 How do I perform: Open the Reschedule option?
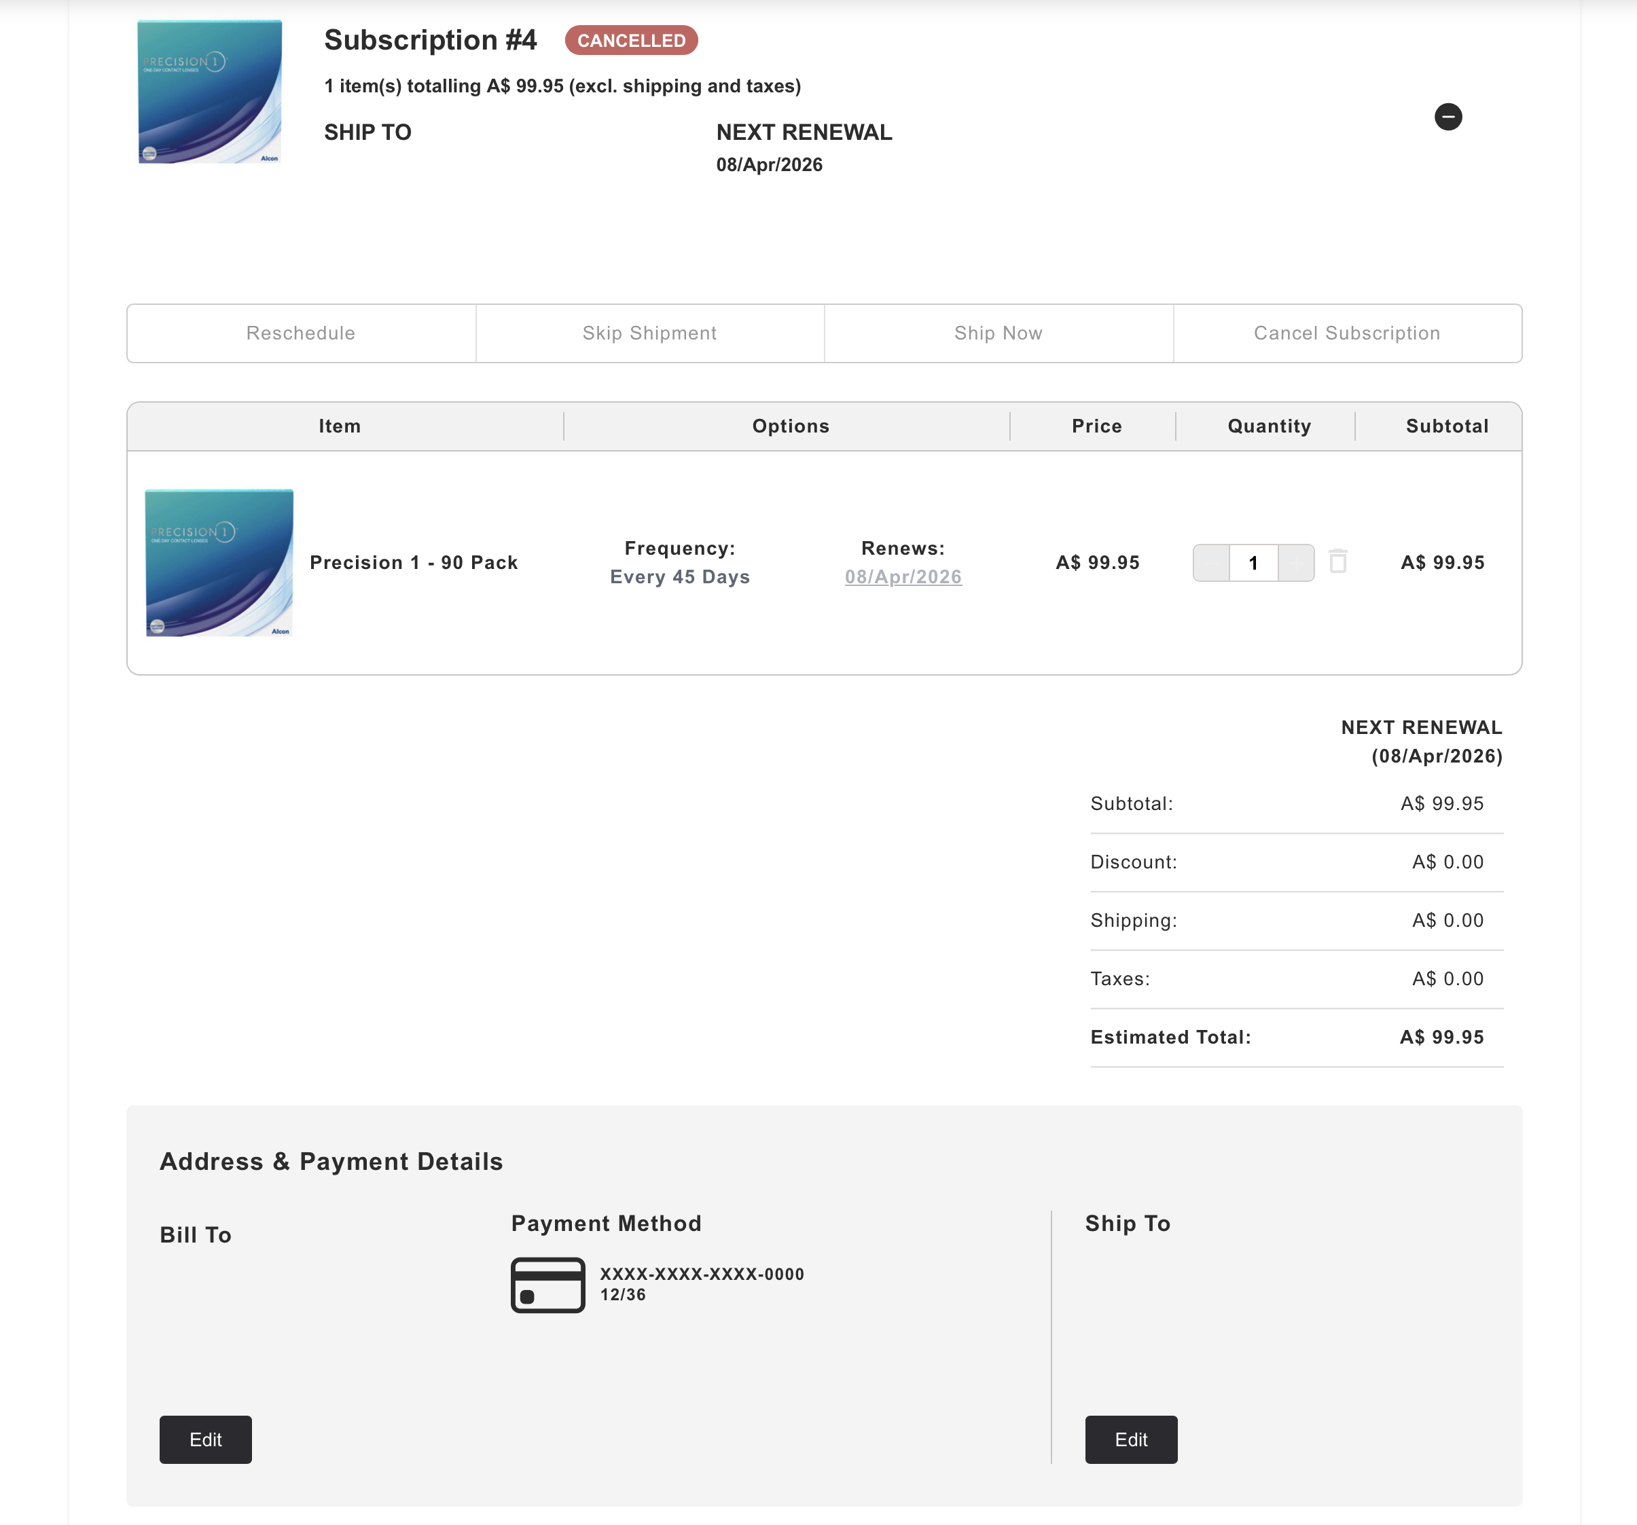[300, 333]
